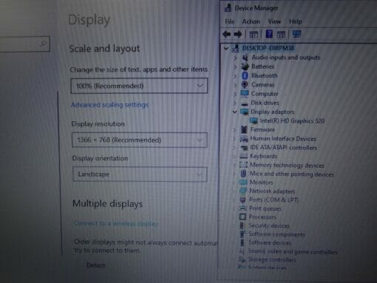Click the Bluetooth category icon
377x283 pixels.
[x=245, y=75]
